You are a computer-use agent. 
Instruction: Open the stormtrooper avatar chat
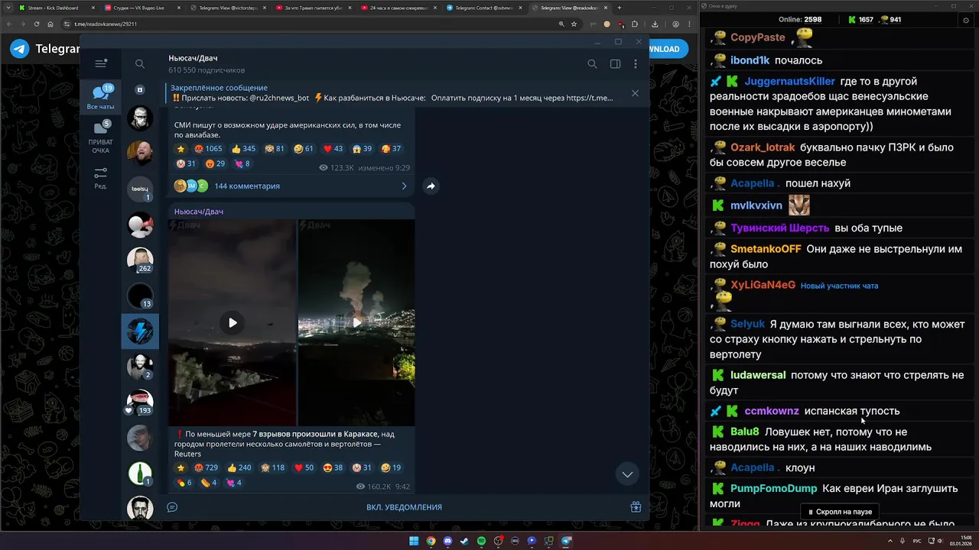pyautogui.click(x=140, y=118)
